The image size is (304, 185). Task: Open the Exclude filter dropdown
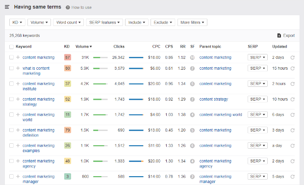[x=163, y=22]
